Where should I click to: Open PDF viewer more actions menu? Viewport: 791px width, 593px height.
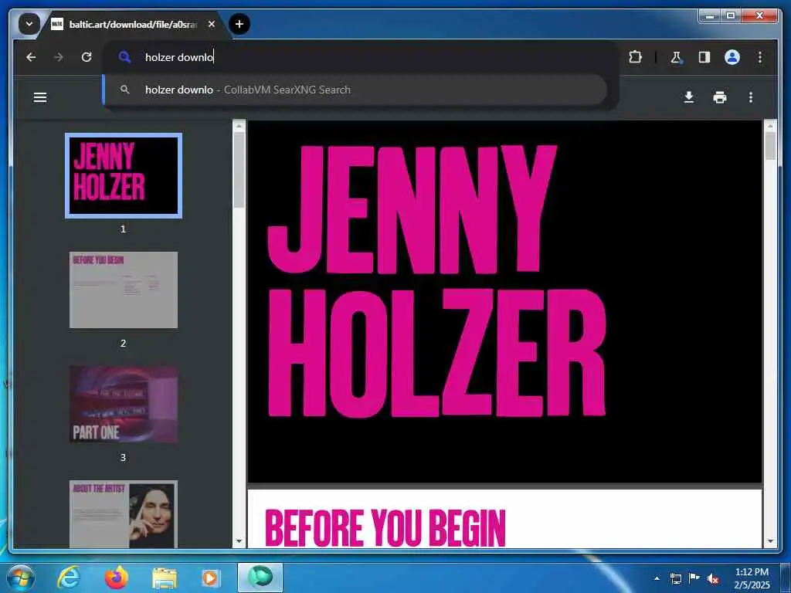pos(751,97)
